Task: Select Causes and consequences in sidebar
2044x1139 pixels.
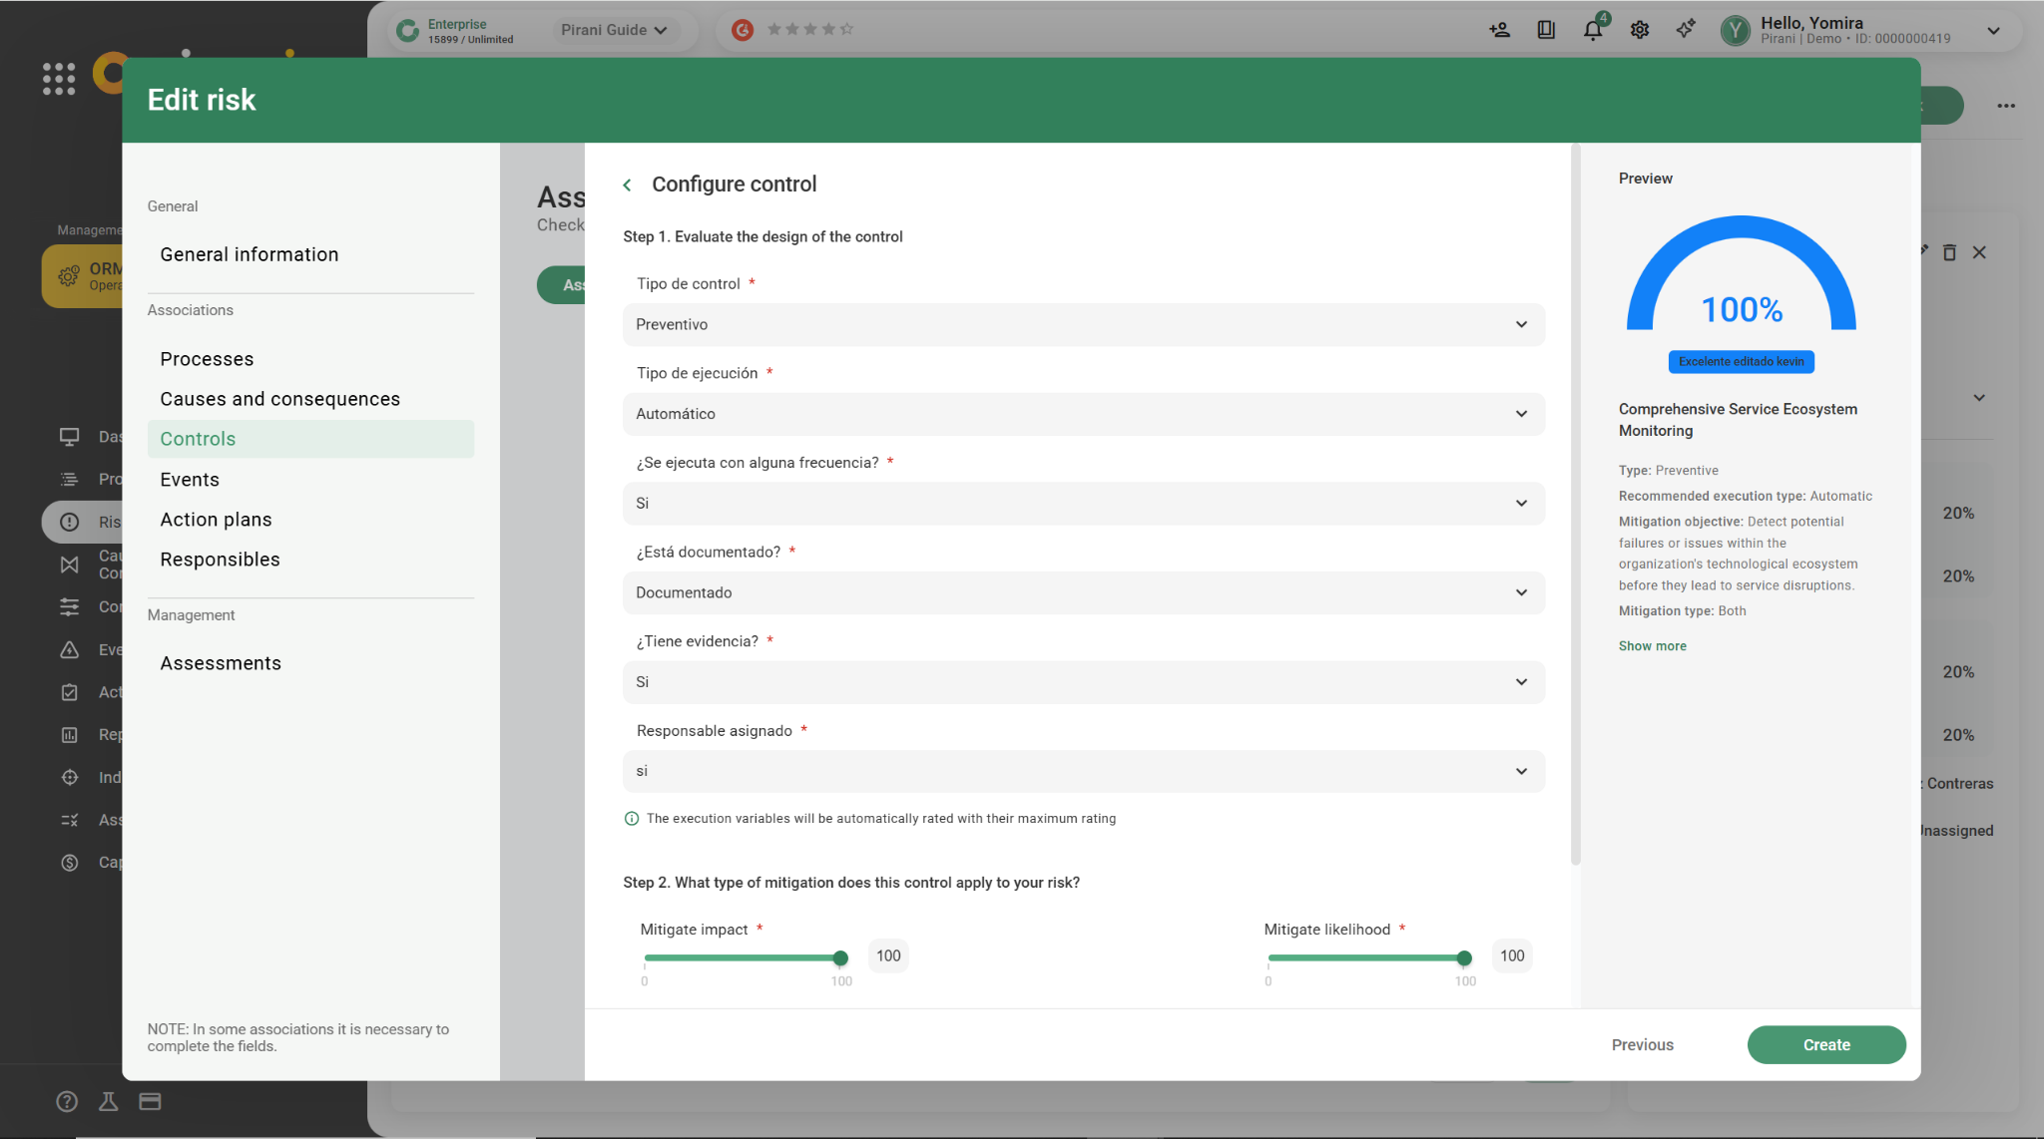Action: 279,399
